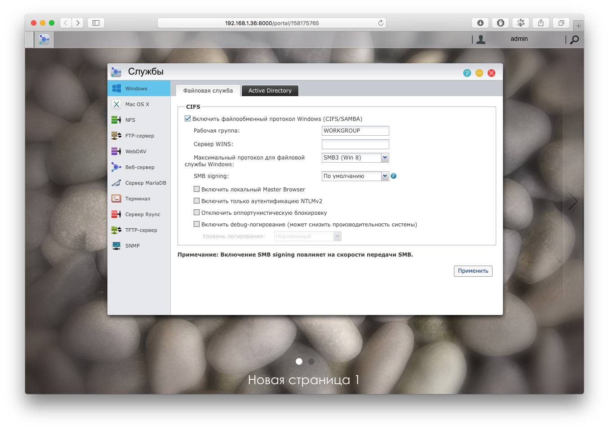Toggle Safari sidebar icon

click(96, 23)
